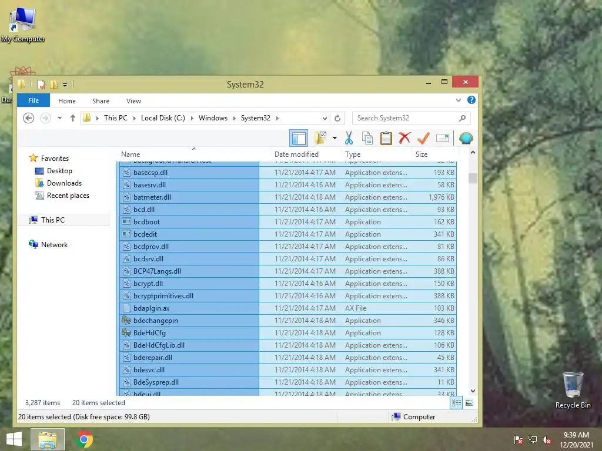
Task: Open address bar history dropdown
Action: click(x=325, y=118)
